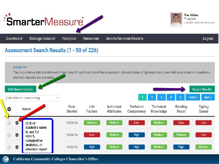This screenshot has height=164, width=219.
Task: Click the last » pagination button
Action: pyautogui.click(x=208, y=97)
